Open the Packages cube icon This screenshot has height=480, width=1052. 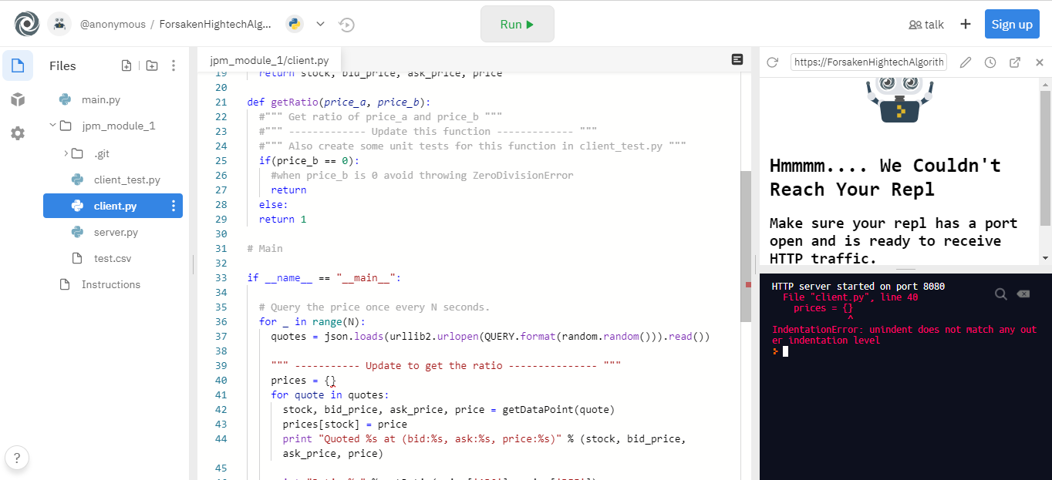18,99
